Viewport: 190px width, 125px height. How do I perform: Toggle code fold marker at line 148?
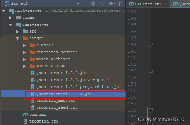coord(151,44)
